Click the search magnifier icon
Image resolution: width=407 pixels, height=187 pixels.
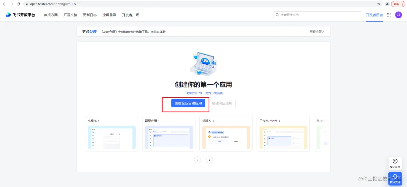[277, 15]
